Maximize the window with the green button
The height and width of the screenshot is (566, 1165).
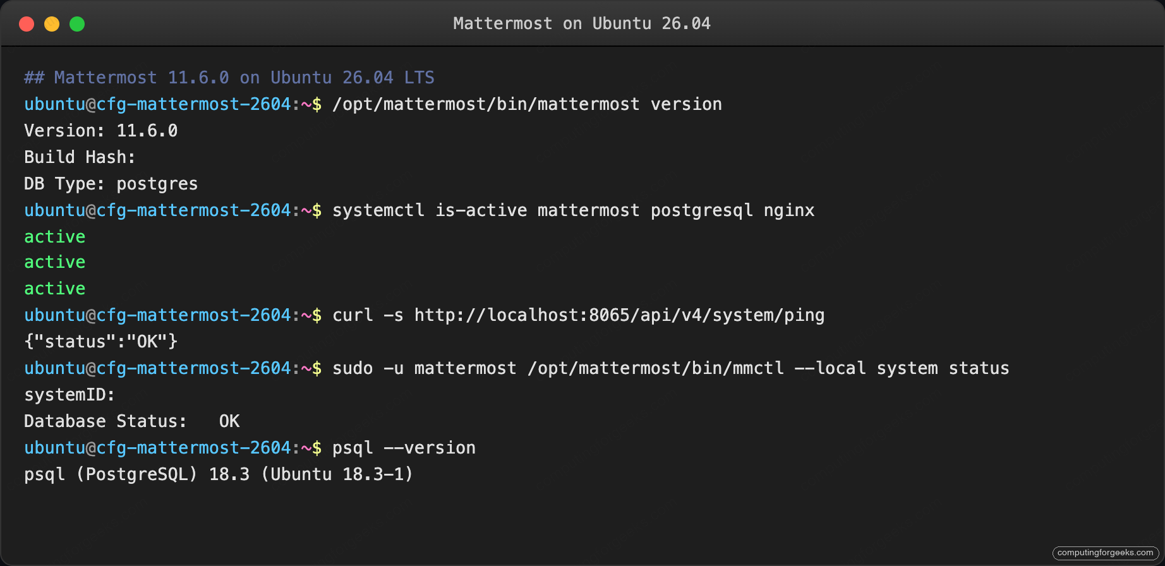pos(77,24)
